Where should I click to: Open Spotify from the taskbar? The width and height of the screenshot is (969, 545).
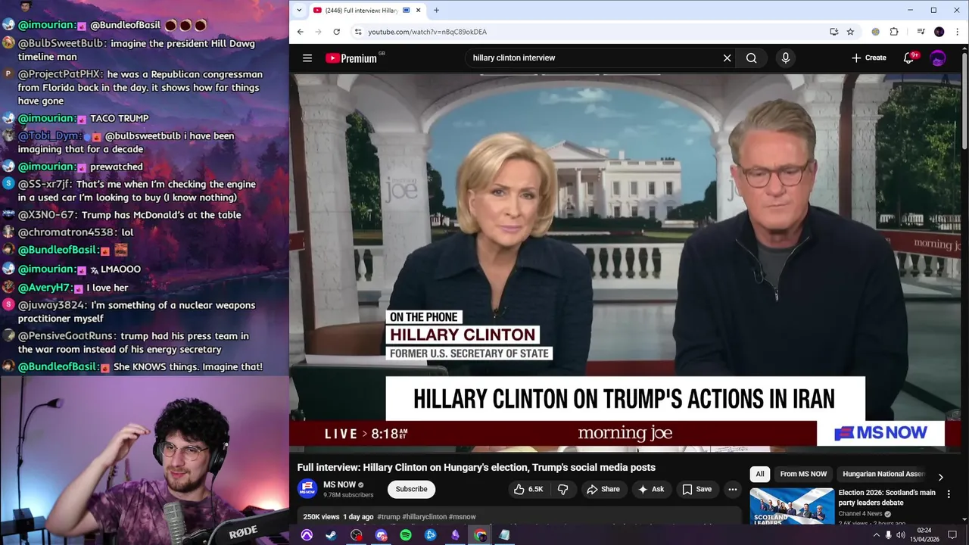coord(406,535)
